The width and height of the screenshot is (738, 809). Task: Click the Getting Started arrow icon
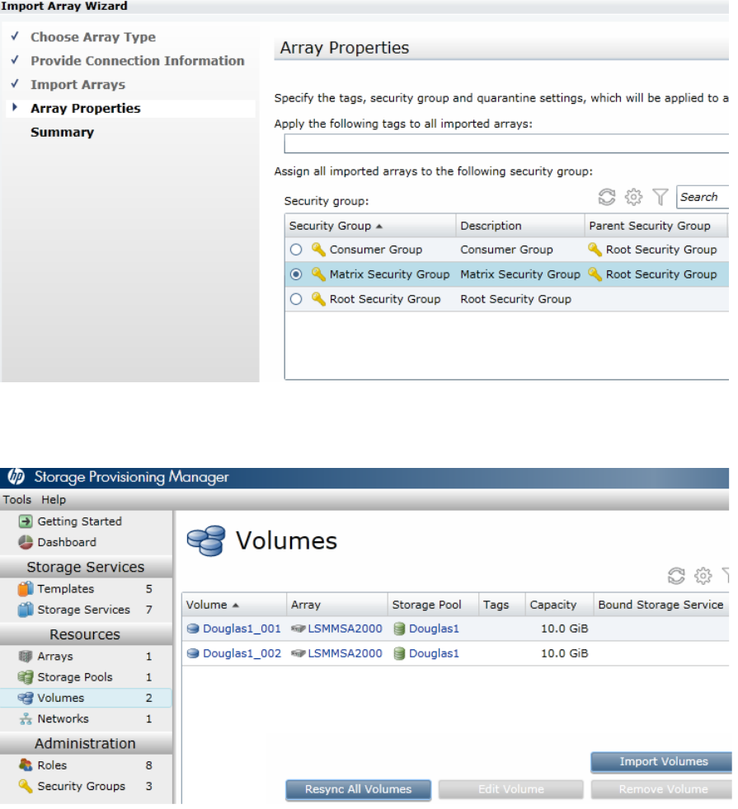point(26,521)
